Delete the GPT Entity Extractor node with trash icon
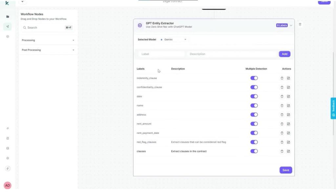This screenshot has height=196, width=336. [x=300, y=24]
